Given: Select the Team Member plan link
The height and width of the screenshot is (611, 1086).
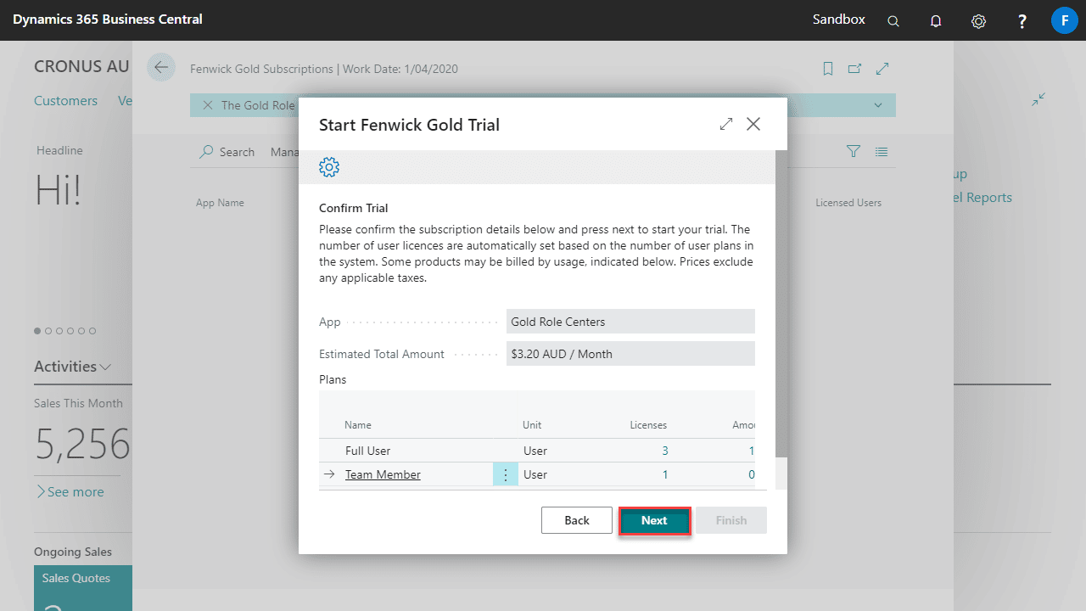Looking at the screenshot, I should coord(383,474).
